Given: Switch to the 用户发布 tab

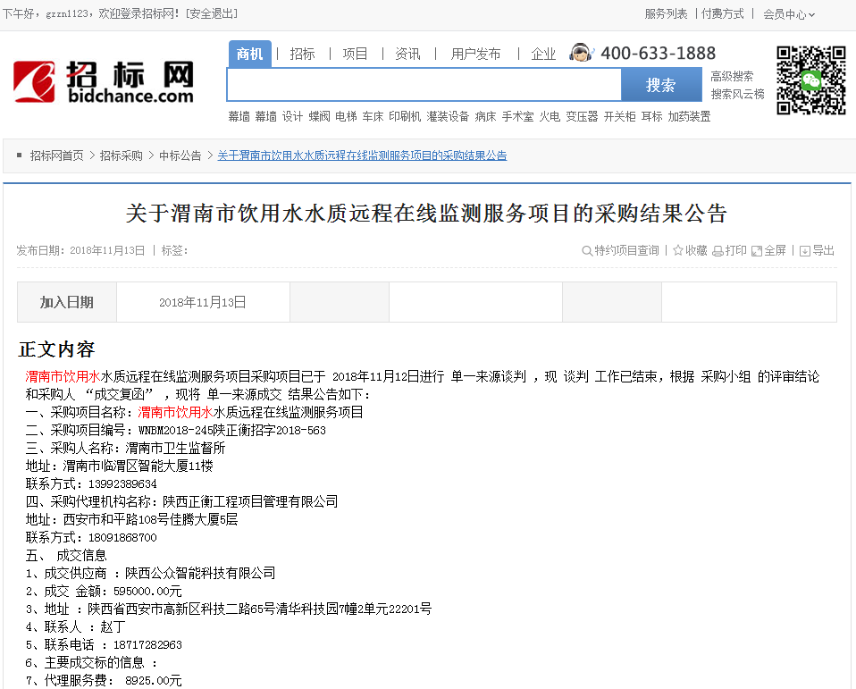Looking at the screenshot, I should pos(475,54).
